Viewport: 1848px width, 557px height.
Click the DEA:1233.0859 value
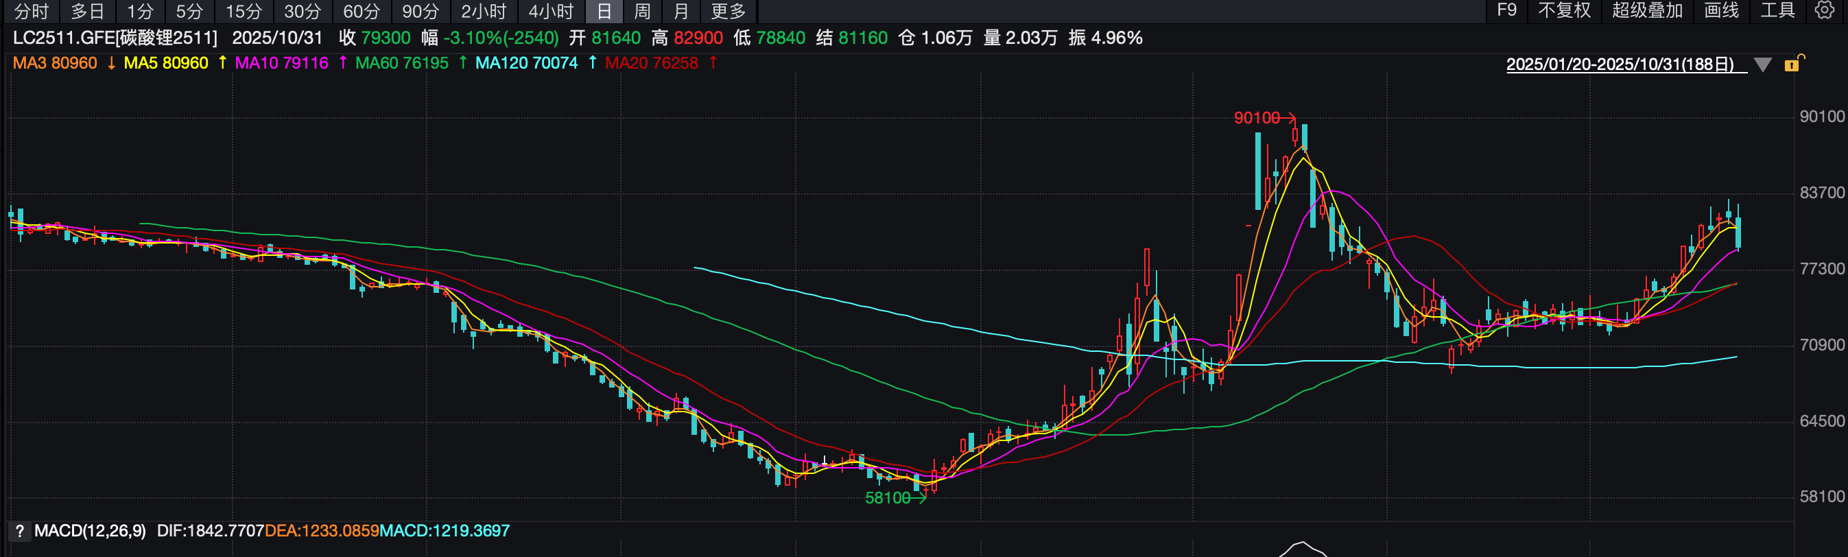(322, 531)
